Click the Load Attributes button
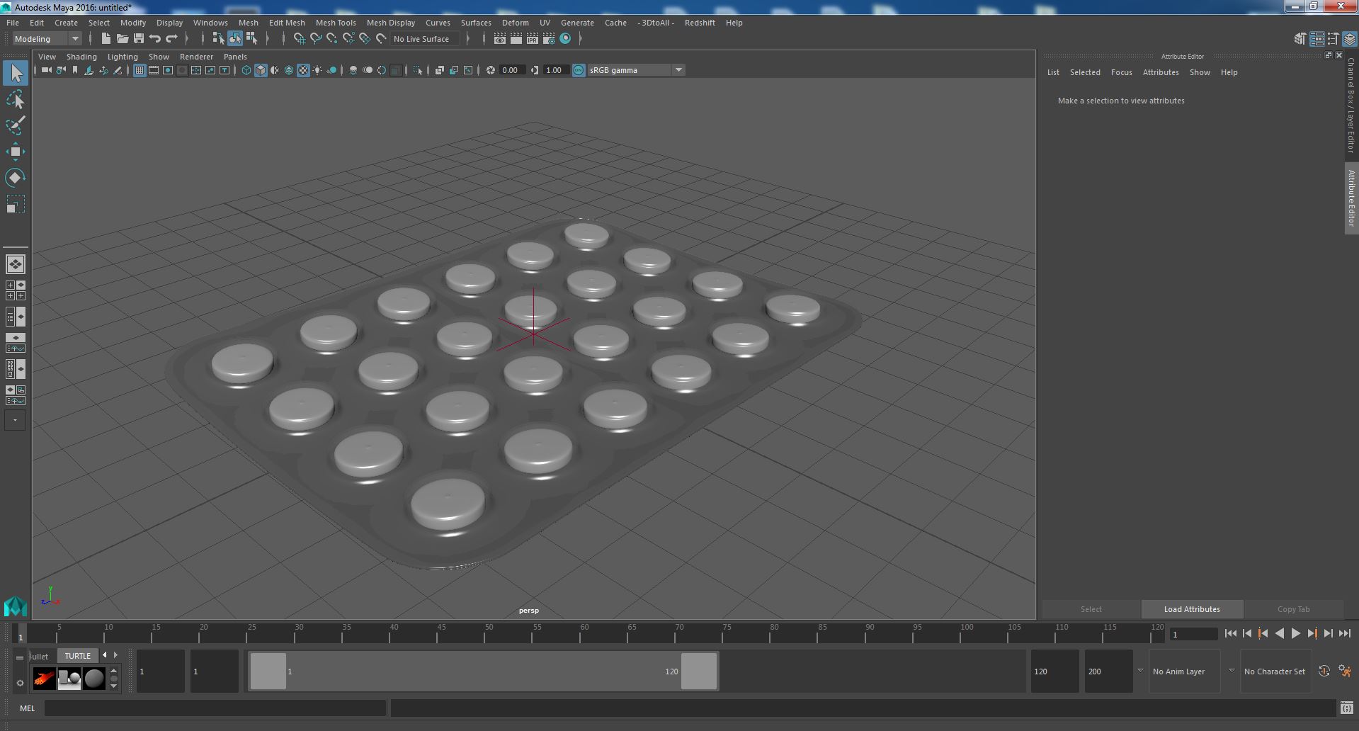1359x731 pixels. tap(1192, 609)
